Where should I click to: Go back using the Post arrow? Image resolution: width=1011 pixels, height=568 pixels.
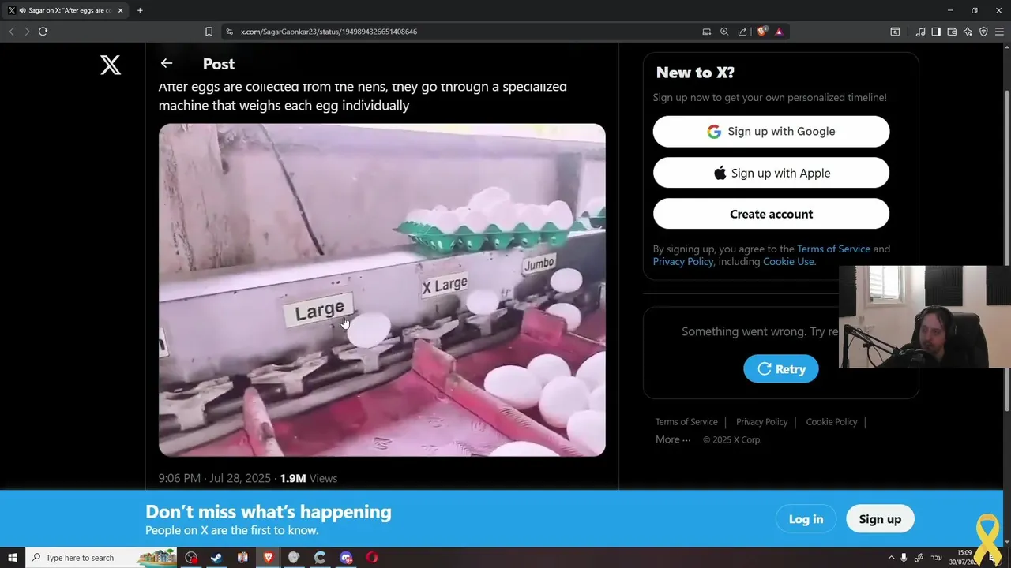166,63
